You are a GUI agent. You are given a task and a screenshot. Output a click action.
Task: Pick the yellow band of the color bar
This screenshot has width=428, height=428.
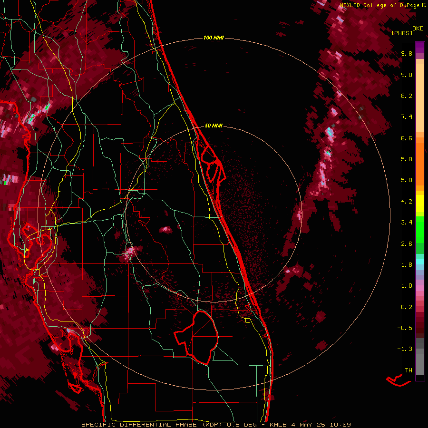tap(420, 204)
